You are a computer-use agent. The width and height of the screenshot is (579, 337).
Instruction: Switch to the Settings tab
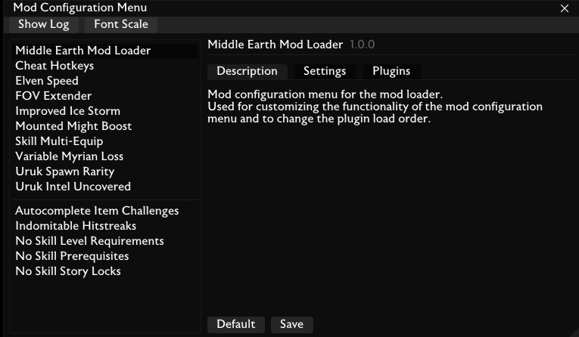pyautogui.click(x=325, y=71)
